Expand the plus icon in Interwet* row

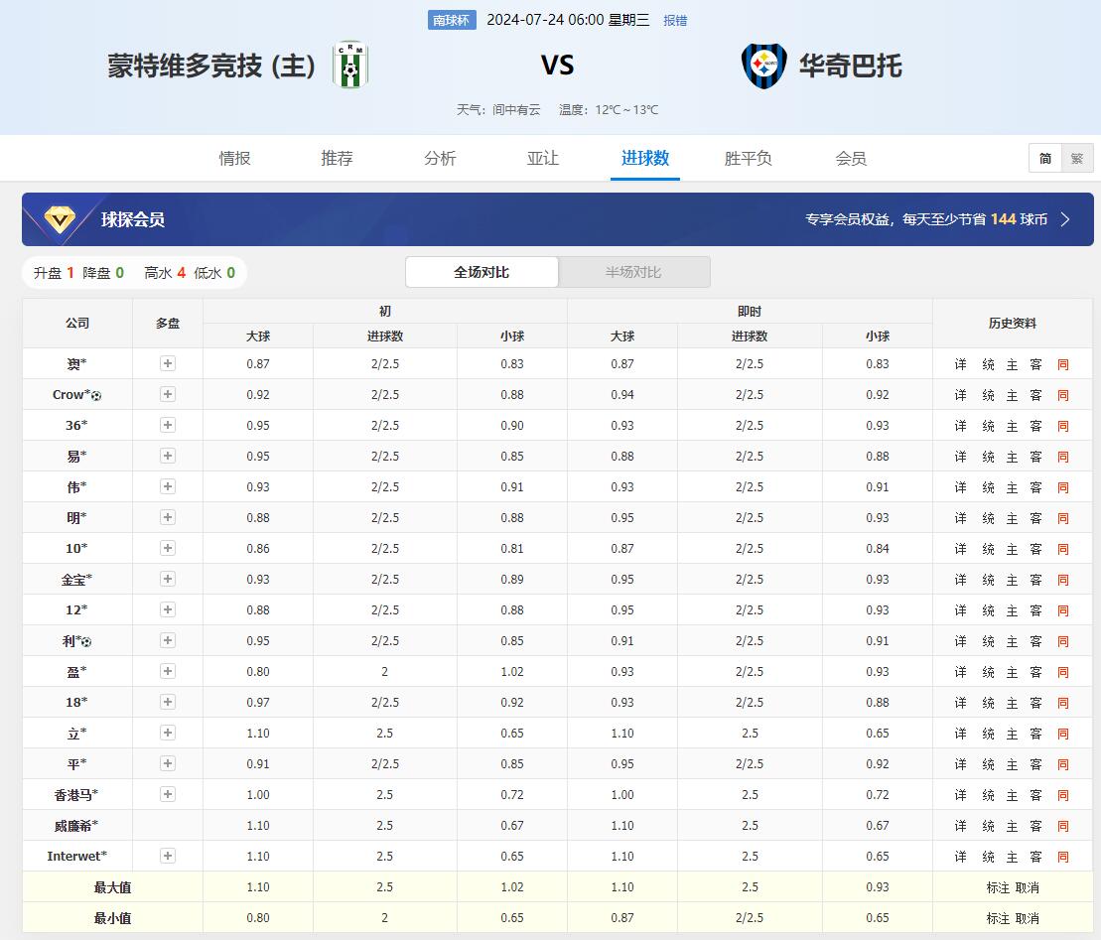coord(168,856)
